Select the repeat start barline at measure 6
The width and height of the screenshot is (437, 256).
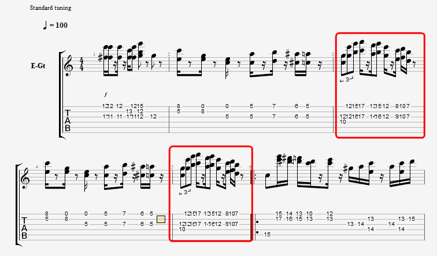(x=254, y=177)
